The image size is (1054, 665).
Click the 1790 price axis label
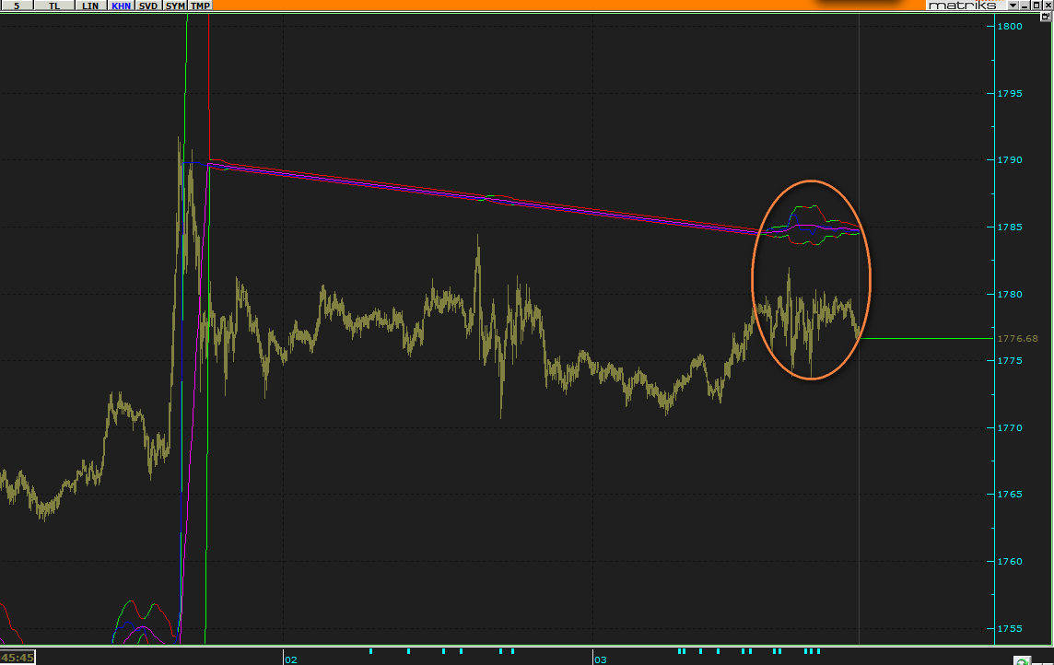[x=1010, y=160]
